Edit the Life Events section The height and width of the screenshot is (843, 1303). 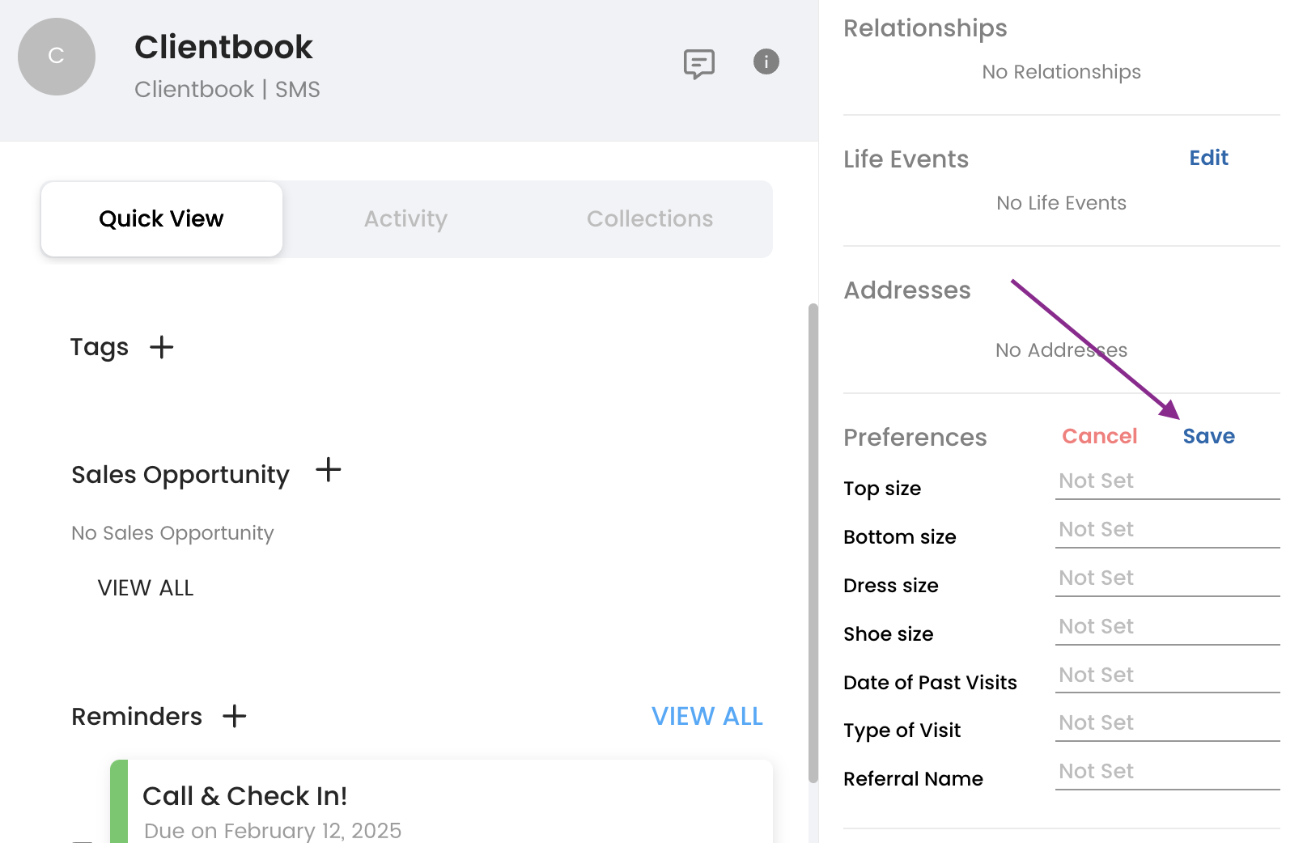pos(1208,158)
